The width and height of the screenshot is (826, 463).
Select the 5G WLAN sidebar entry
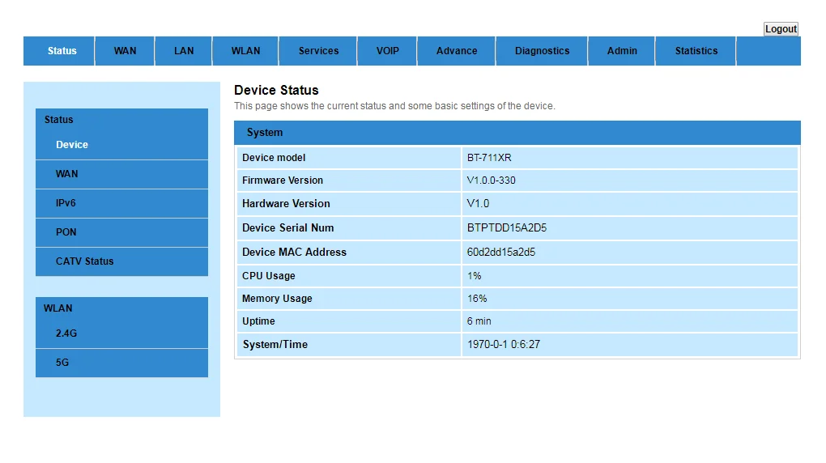[x=62, y=363]
